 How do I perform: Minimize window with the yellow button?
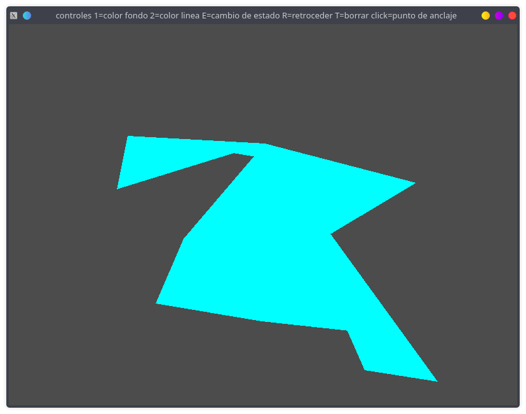[485, 15]
